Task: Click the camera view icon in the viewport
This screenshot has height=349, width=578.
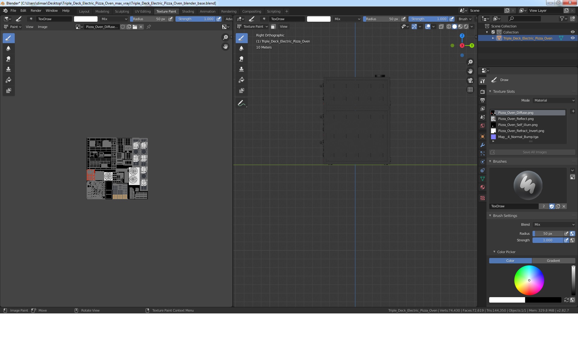Action: click(470, 80)
